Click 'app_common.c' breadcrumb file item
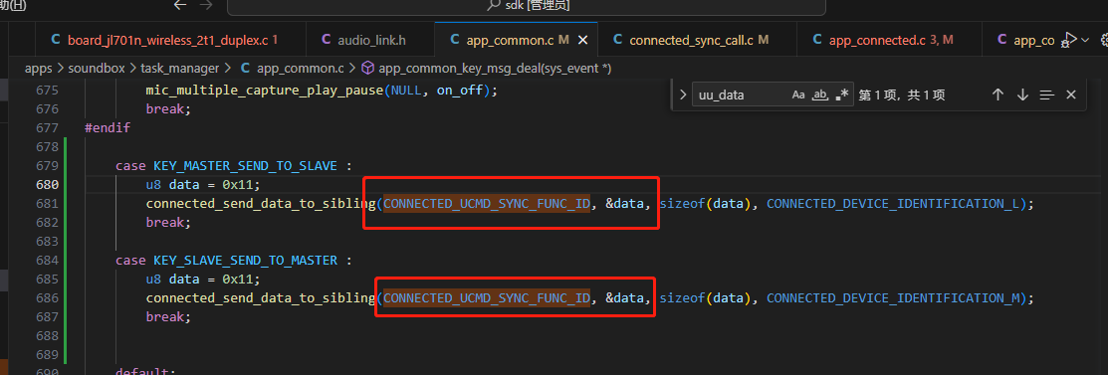The height and width of the screenshot is (375, 1108). coord(301,69)
